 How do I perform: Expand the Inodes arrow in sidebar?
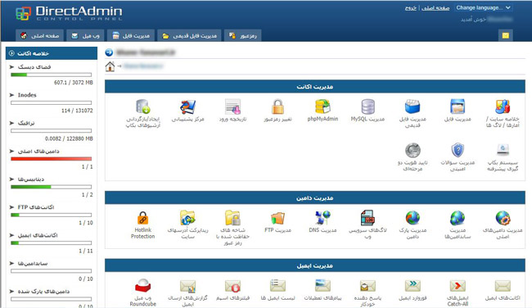[x=12, y=95]
